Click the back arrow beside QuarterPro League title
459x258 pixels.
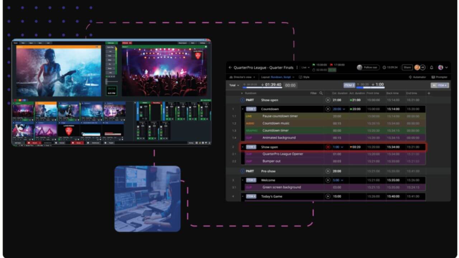point(230,67)
